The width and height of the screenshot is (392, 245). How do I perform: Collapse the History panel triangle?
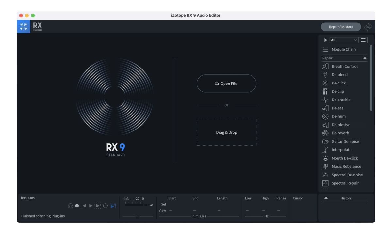(x=326, y=198)
